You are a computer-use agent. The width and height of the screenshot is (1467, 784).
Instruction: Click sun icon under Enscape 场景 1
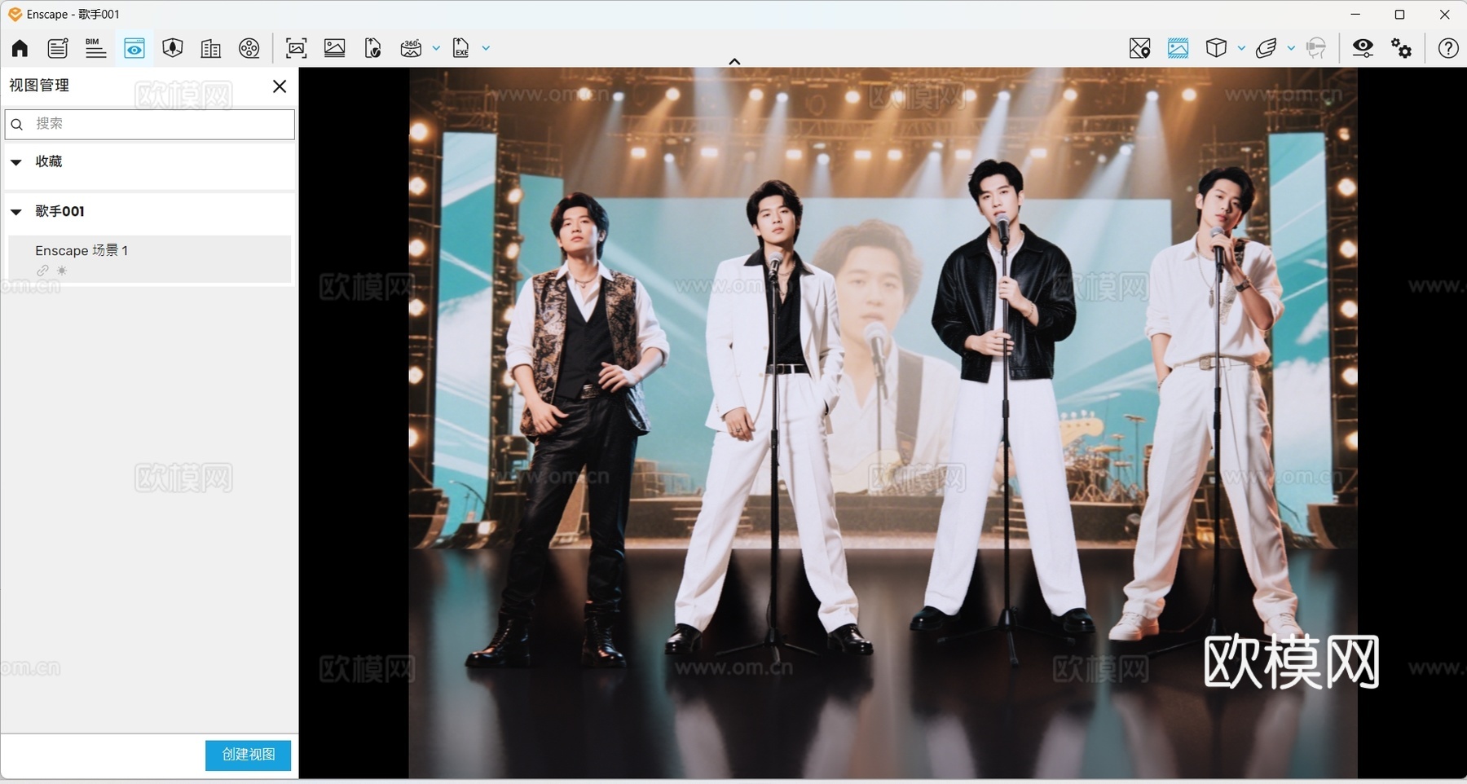pos(62,271)
